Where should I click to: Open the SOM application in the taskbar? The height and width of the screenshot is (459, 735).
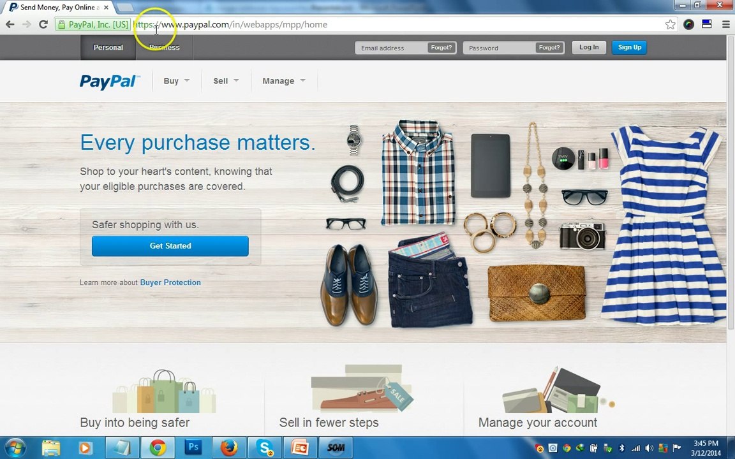pyautogui.click(x=336, y=448)
